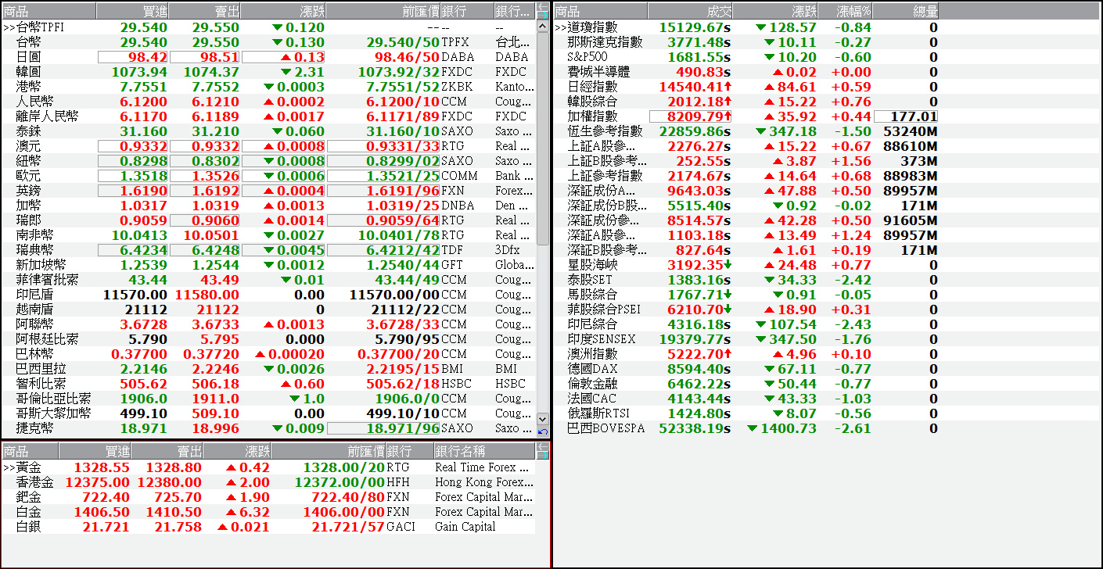Select the 港幣 currency row

click(x=269, y=87)
